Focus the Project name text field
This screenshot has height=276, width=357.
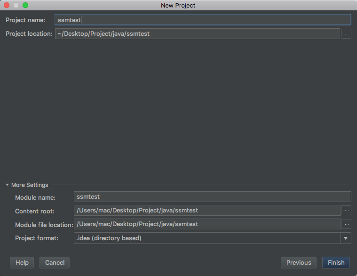[x=202, y=20]
